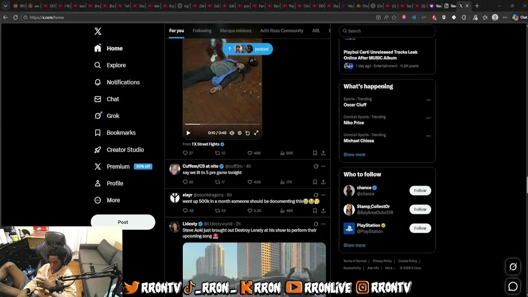Open messages floating chat button
The height and width of the screenshot is (297, 528).
pos(513,286)
